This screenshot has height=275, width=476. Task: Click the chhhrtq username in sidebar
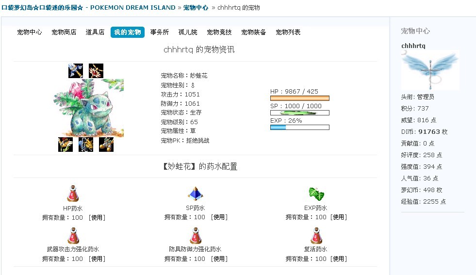(x=413, y=46)
